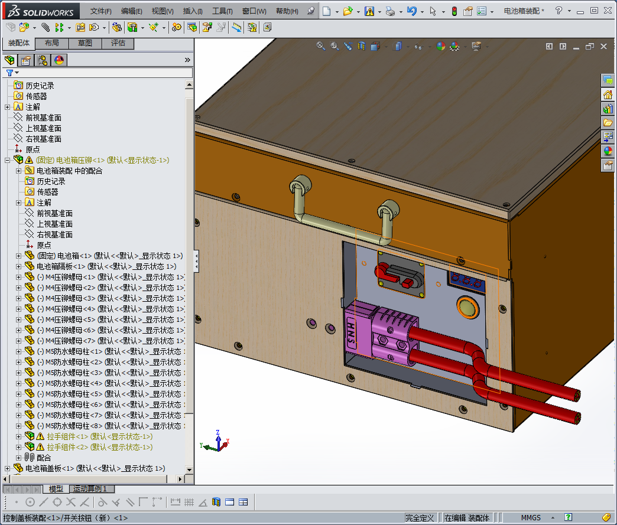Open the 窗口(W) menu

coord(254,11)
